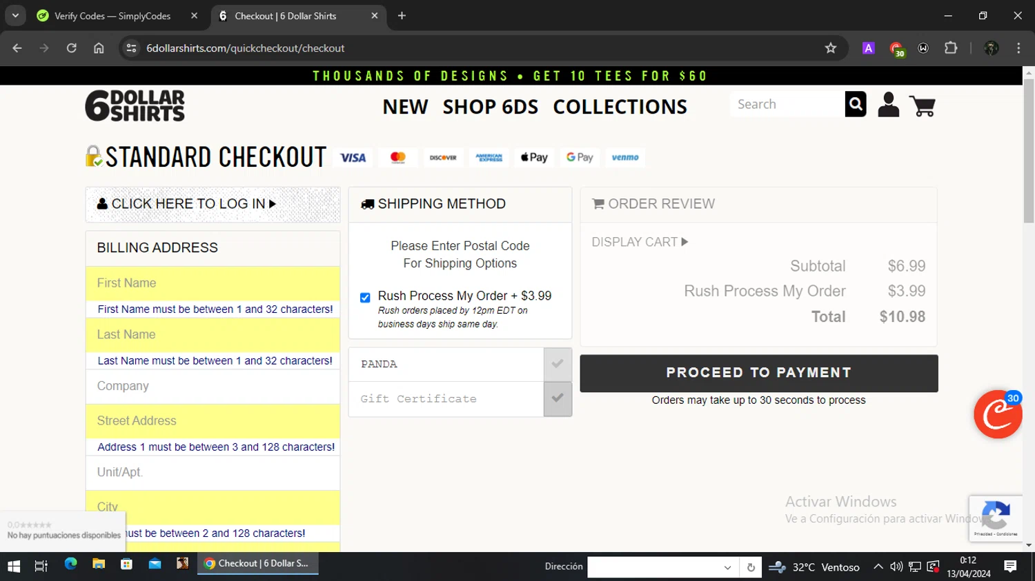Click the purple A extension icon

click(869, 48)
